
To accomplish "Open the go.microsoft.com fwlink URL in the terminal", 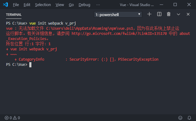I will point(119,34).
